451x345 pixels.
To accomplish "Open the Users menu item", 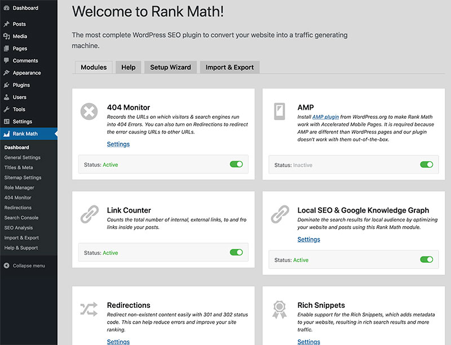I will point(29,97).
